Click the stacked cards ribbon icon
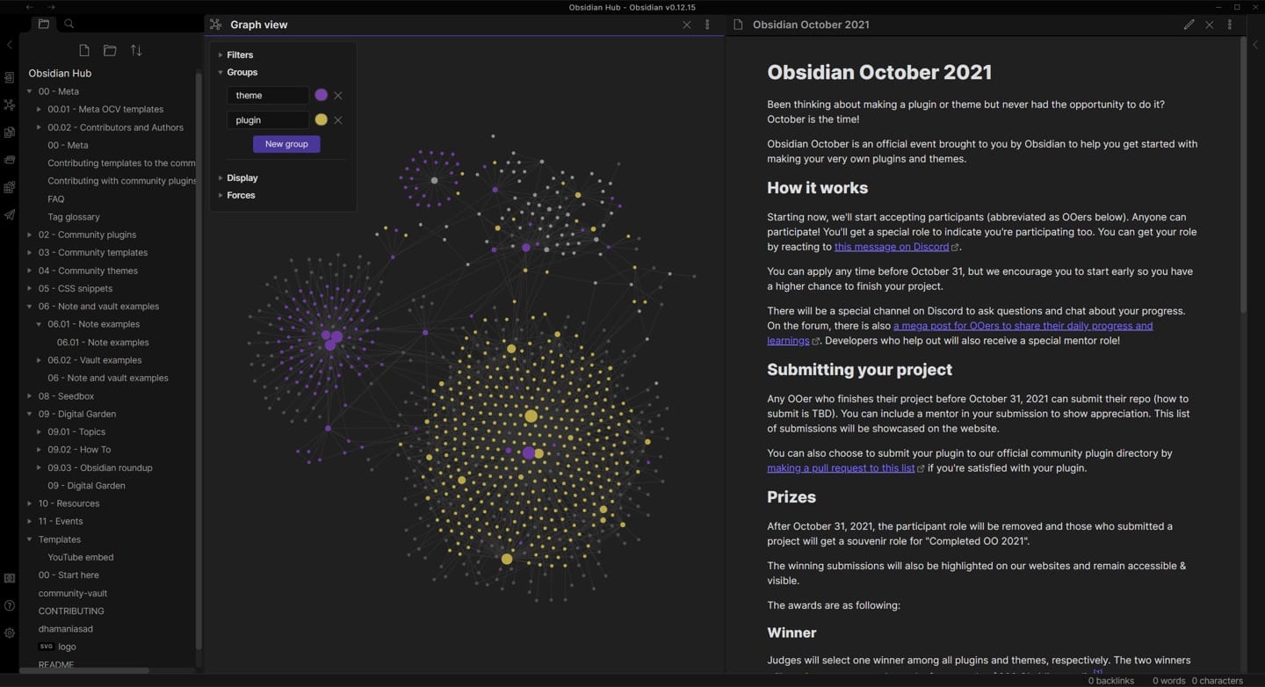This screenshot has width=1265, height=687. coord(10,160)
